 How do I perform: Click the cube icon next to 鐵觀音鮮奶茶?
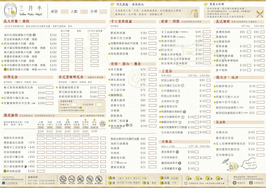[x=180, y=122]
